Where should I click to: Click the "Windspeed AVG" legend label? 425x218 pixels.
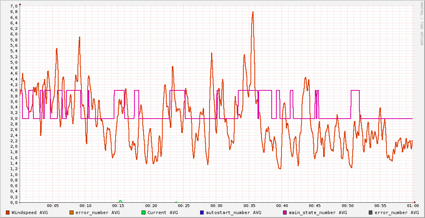29,213
